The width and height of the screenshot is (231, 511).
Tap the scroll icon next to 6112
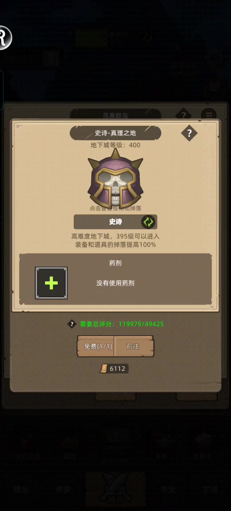[x=104, y=369]
